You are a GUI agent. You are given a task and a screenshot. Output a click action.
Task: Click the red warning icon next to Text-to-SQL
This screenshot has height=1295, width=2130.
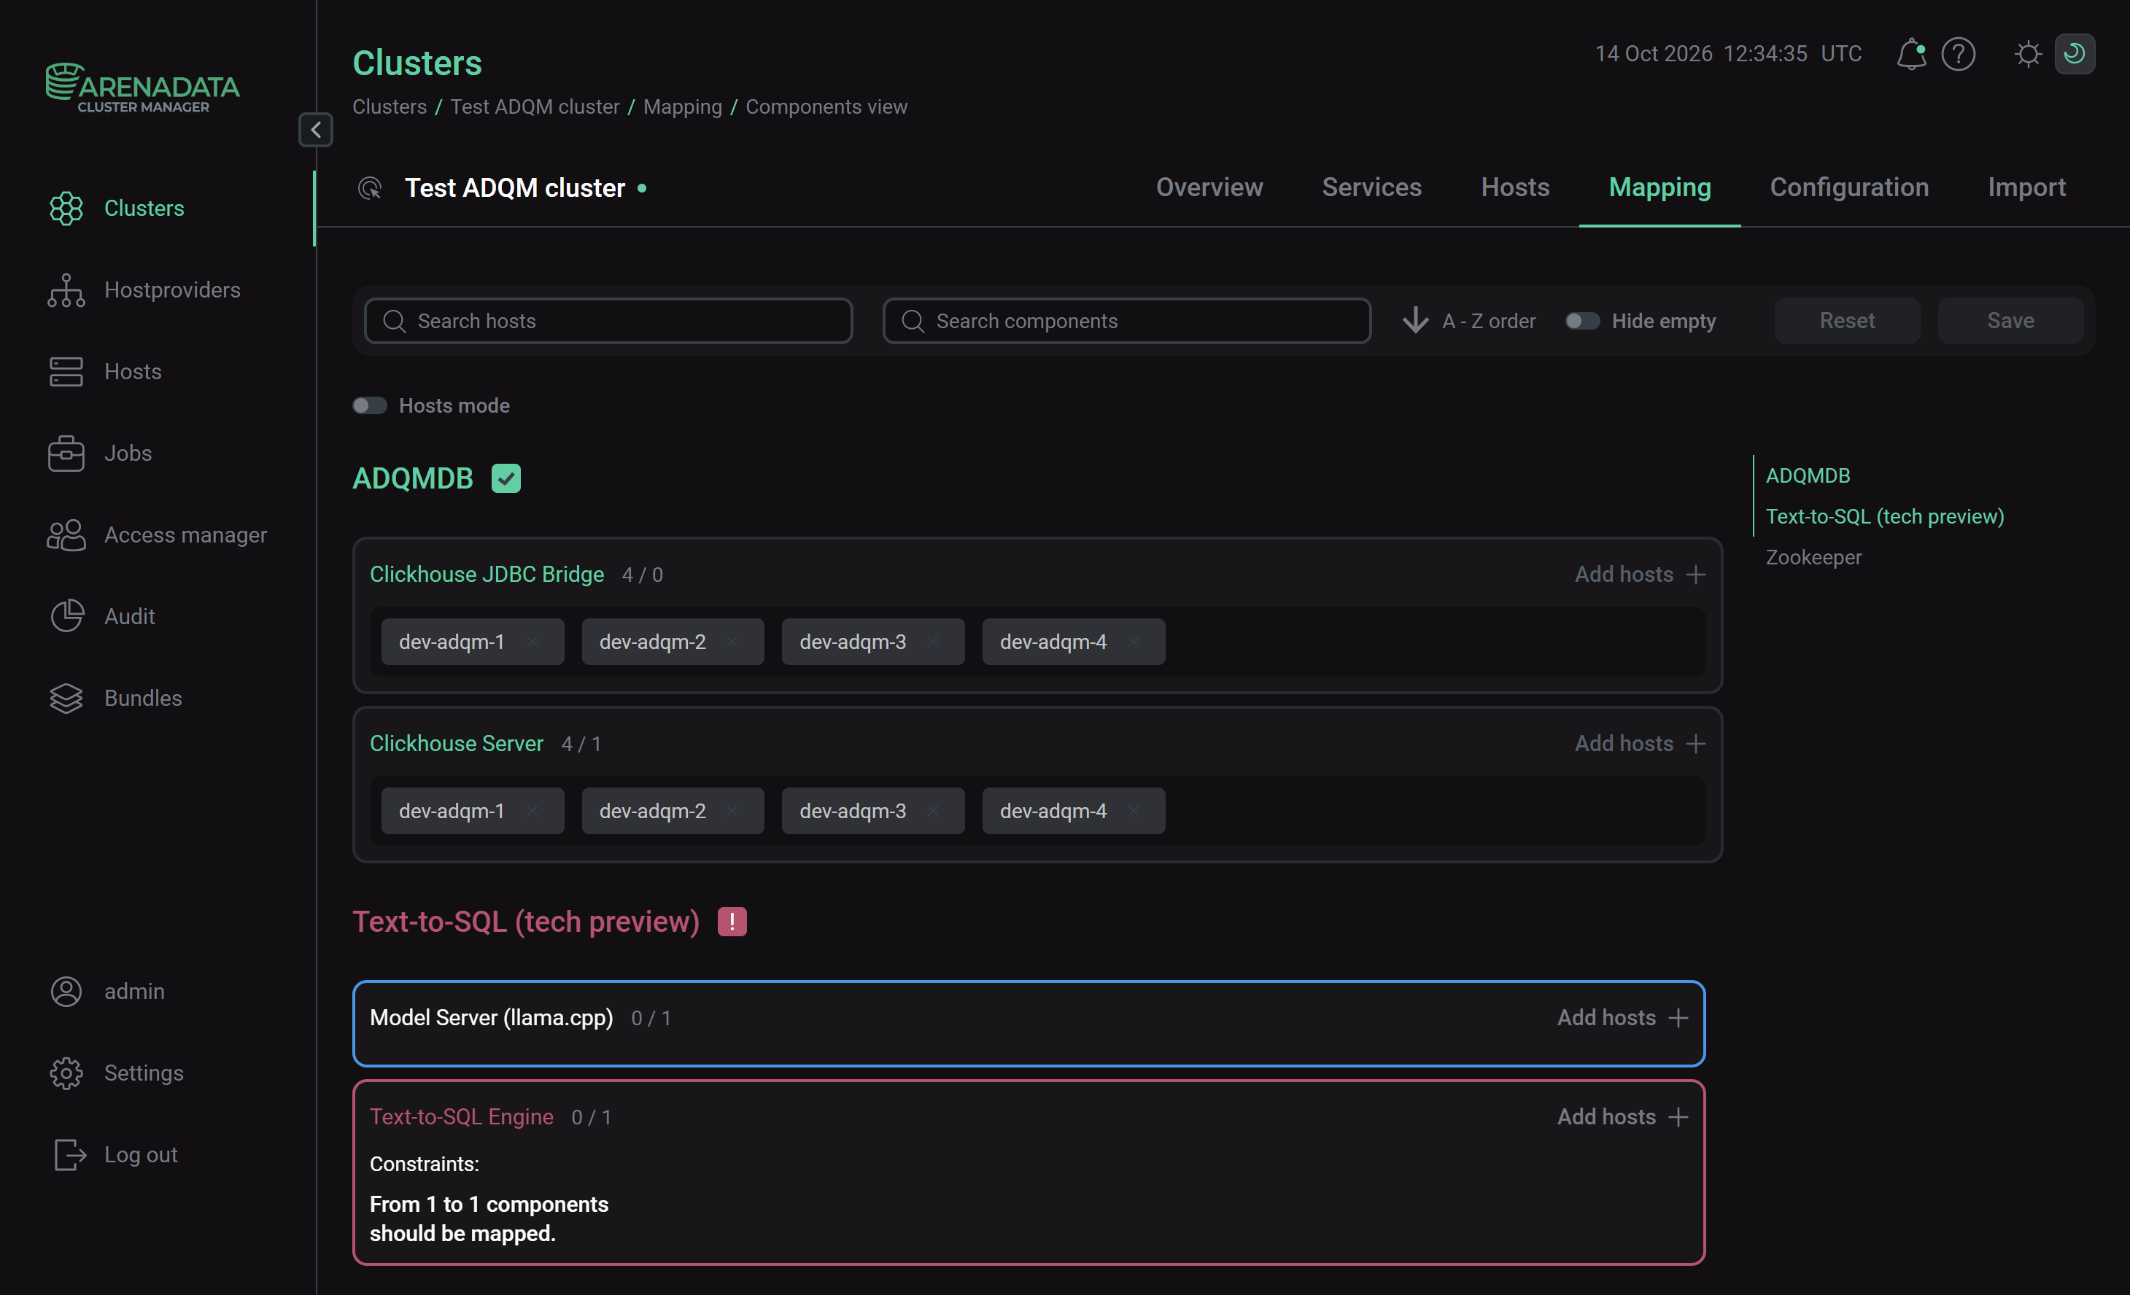coord(732,922)
